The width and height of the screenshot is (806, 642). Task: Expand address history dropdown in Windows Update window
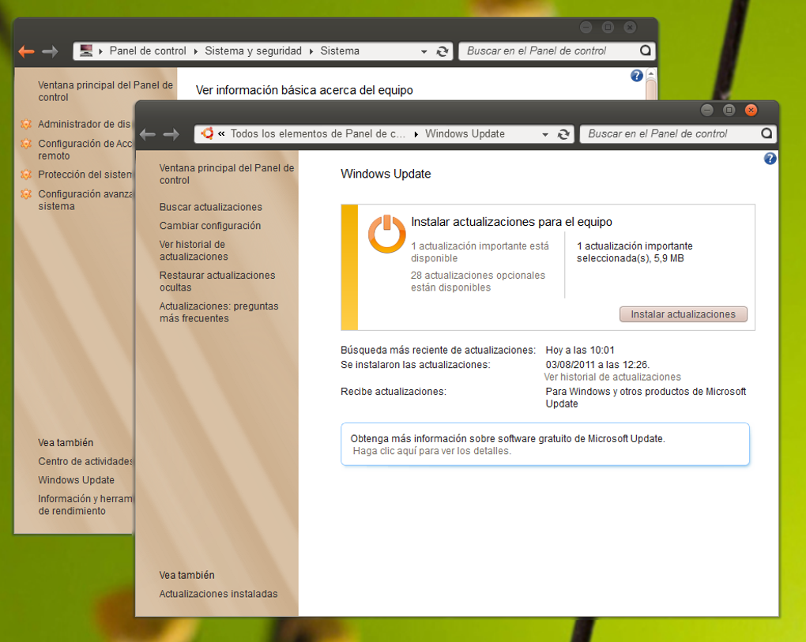pyautogui.click(x=545, y=134)
